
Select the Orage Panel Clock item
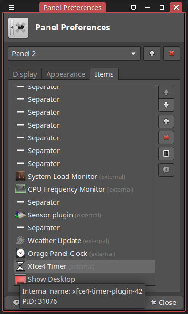pyautogui.click(x=85, y=254)
